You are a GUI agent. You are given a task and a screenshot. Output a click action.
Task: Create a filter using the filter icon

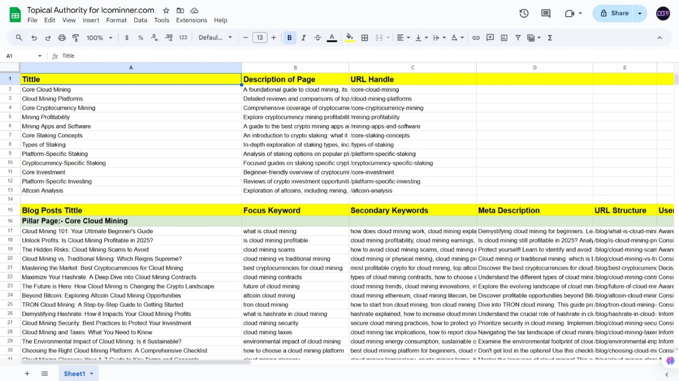(518, 38)
